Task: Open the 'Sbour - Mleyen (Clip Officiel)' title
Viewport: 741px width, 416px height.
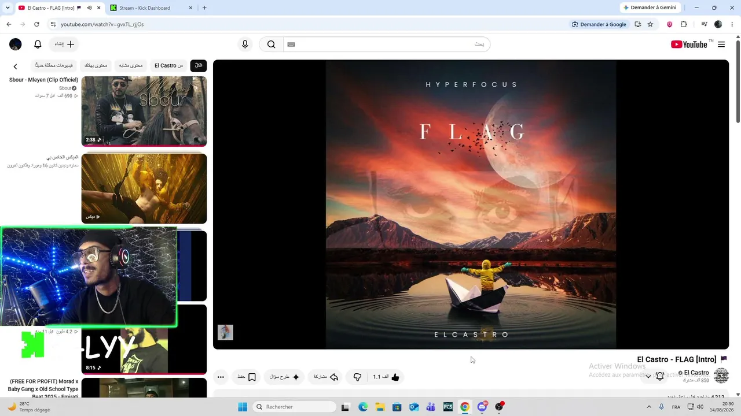Action: click(x=43, y=80)
